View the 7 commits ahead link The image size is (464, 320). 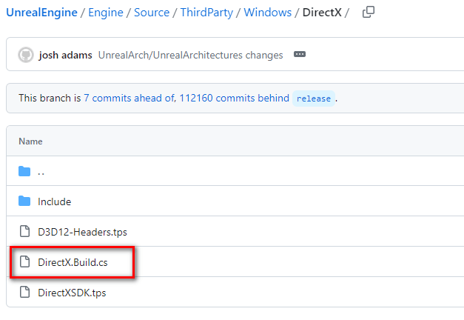pos(130,98)
